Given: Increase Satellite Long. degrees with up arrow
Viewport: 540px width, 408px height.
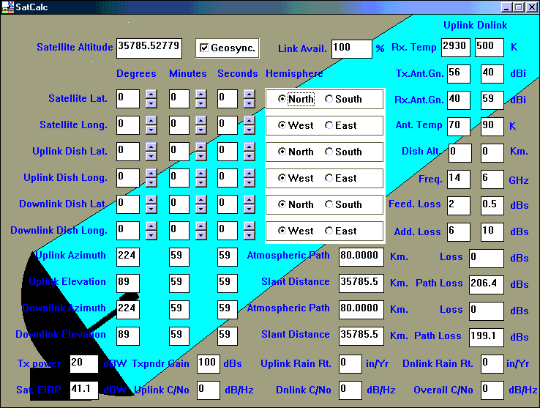Looking at the screenshot, I should tap(151, 120).
